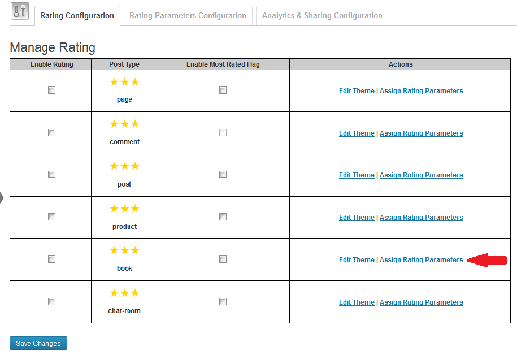Open Assign Rating Parameters for product
The width and height of the screenshot is (517, 351).
click(422, 218)
